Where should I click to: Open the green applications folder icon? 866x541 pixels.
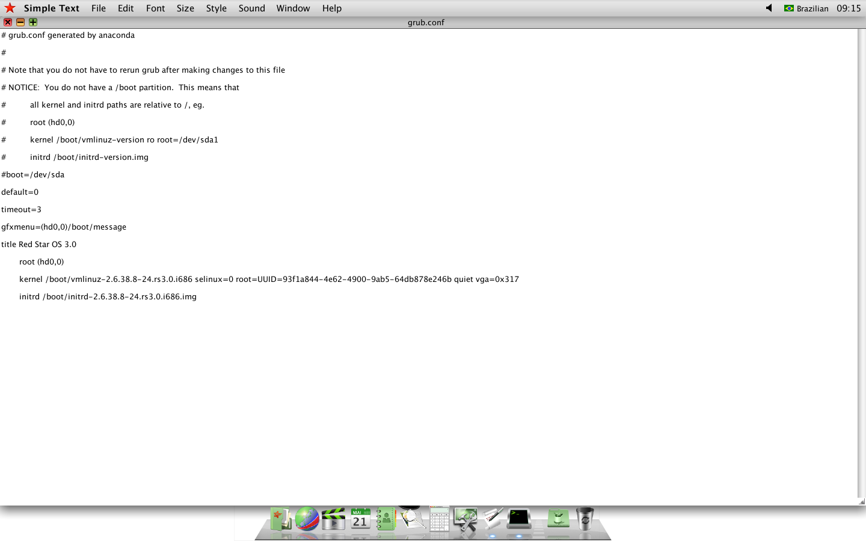558,518
